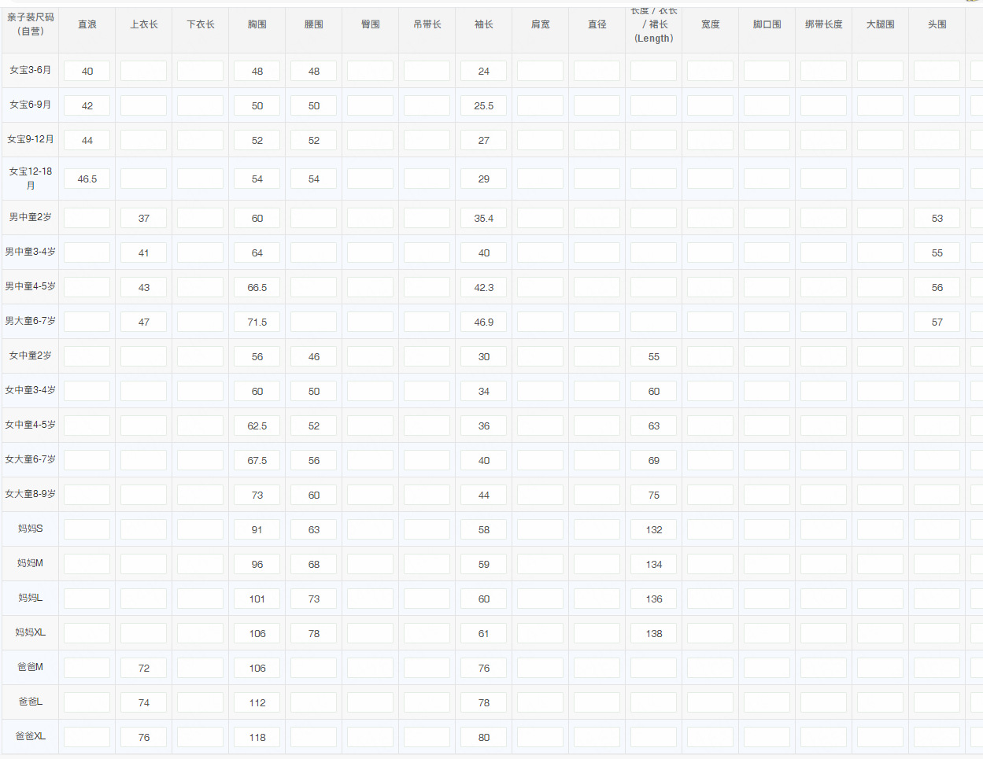Edit the 头围 field 53 for 男中童2岁
This screenshot has height=759, width=983.
pos(937,218)
